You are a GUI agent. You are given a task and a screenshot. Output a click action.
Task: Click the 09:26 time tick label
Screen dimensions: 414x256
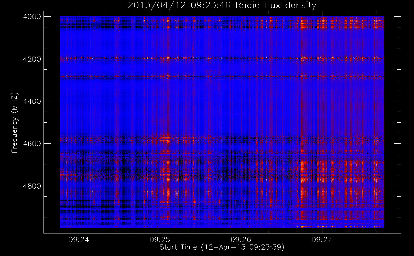coord(241,240)
